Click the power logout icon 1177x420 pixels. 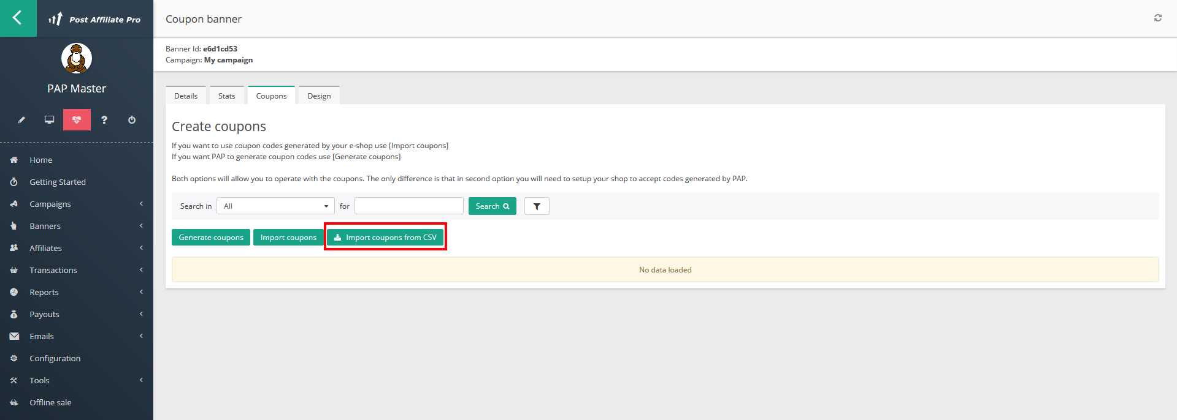tap(132, 120)
